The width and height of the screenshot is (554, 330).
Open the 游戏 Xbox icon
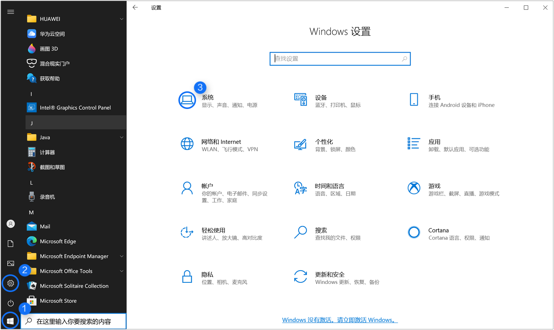(414, 188)
